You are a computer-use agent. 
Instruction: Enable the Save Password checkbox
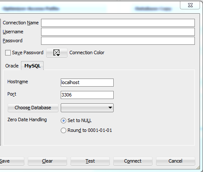tap(8, 52)
